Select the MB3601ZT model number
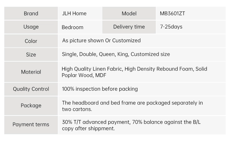230x144 pixels. pos(172,13)
